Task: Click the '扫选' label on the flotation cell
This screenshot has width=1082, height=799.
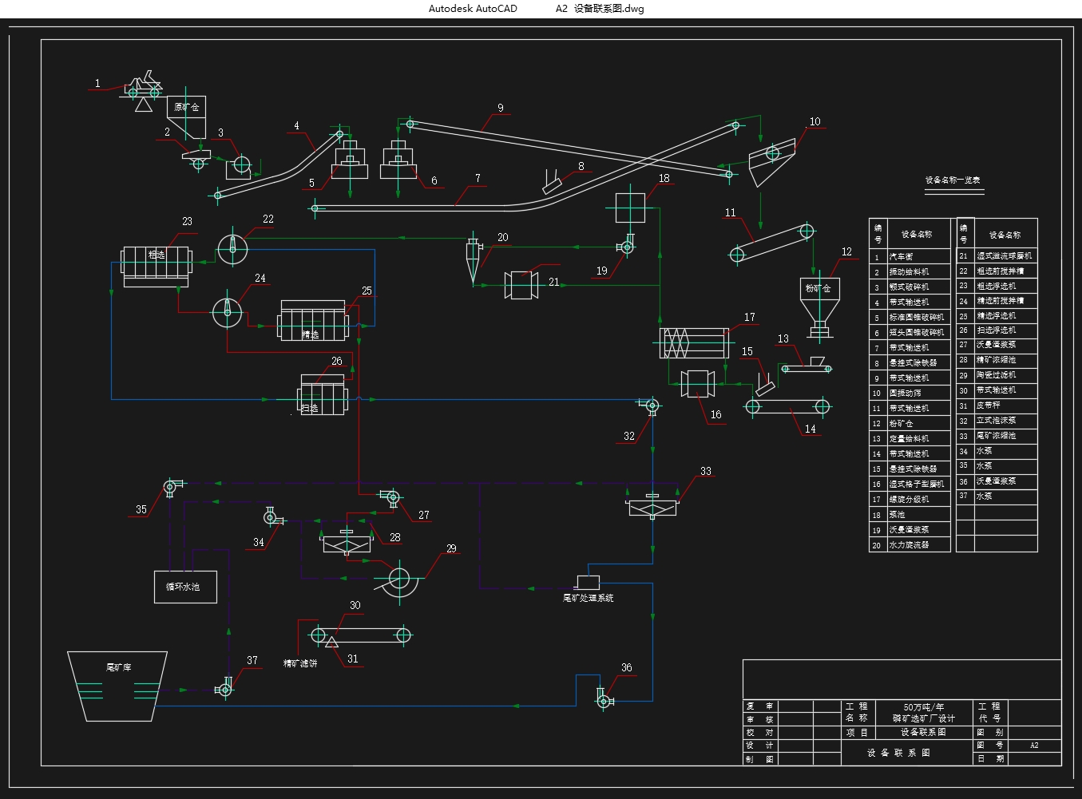Action: pyautogui.click(x=310, y=408)
